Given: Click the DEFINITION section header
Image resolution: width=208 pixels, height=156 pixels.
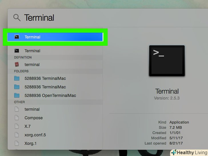Looking at the screenshot, I should [x=23, y=57].
